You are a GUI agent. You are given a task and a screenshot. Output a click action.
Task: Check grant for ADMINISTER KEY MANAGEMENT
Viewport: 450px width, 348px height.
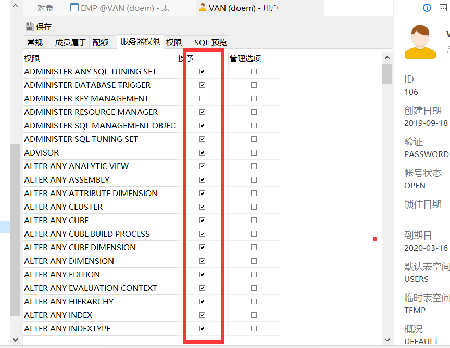coord(202,99)
